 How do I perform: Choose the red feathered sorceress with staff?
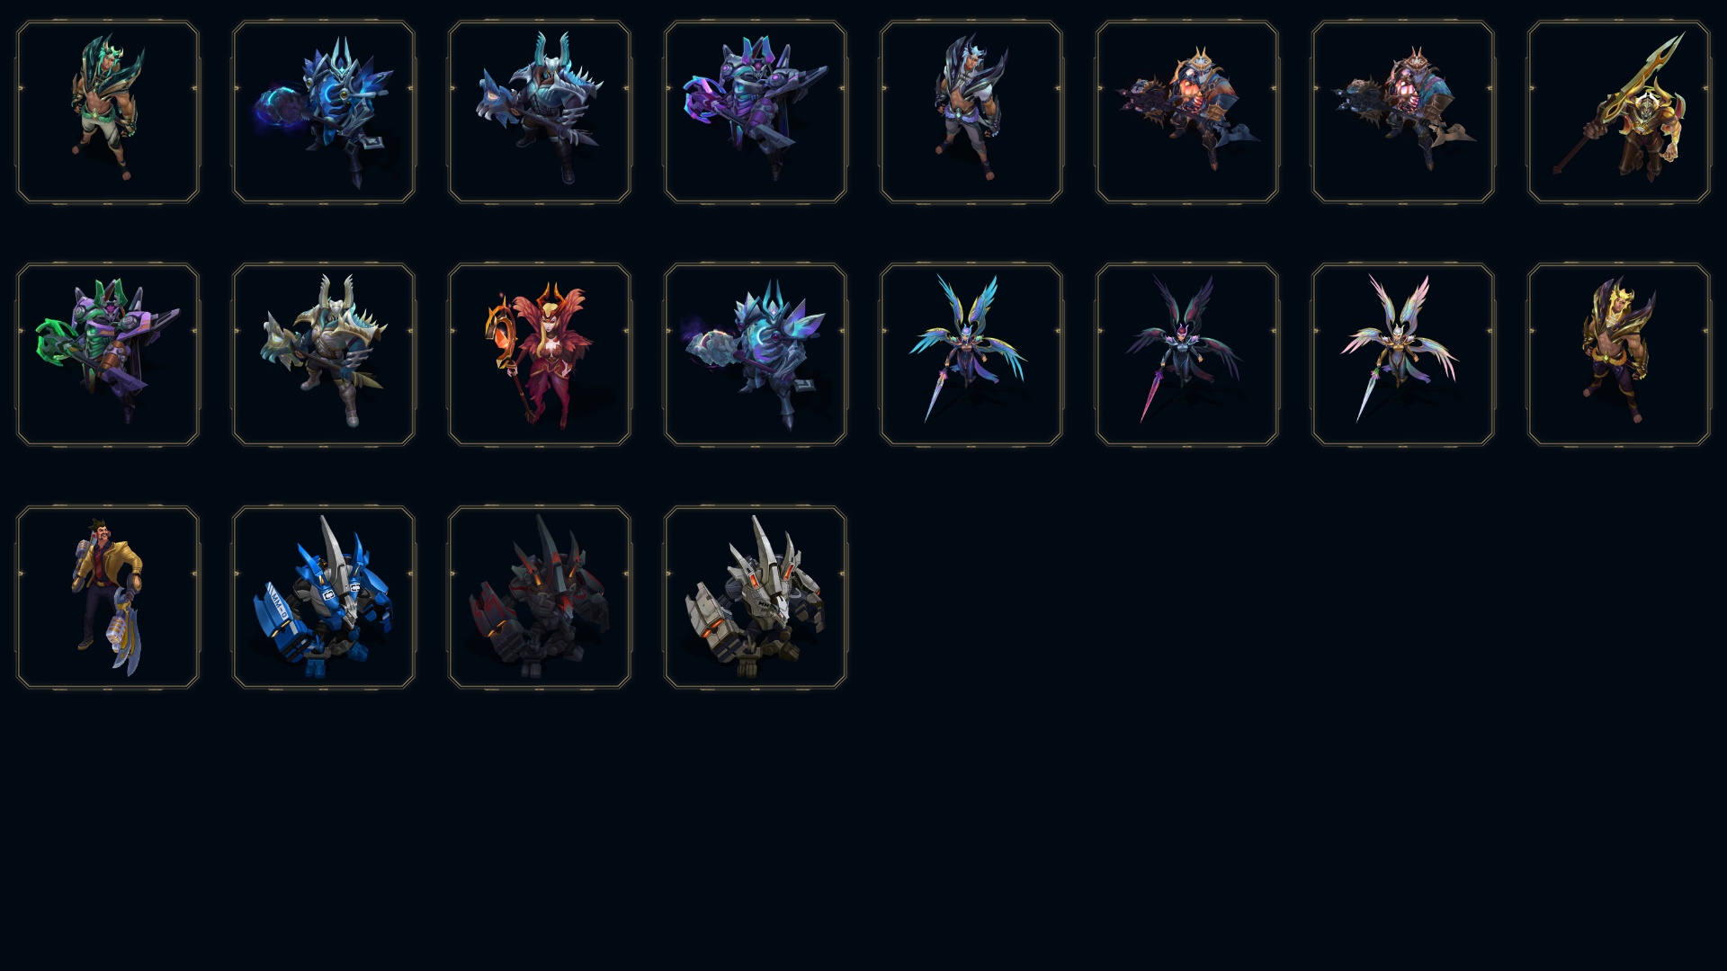tap(540, 354)
